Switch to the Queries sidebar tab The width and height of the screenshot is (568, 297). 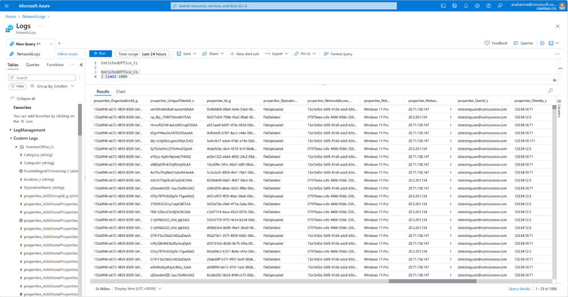pos(32,65)
